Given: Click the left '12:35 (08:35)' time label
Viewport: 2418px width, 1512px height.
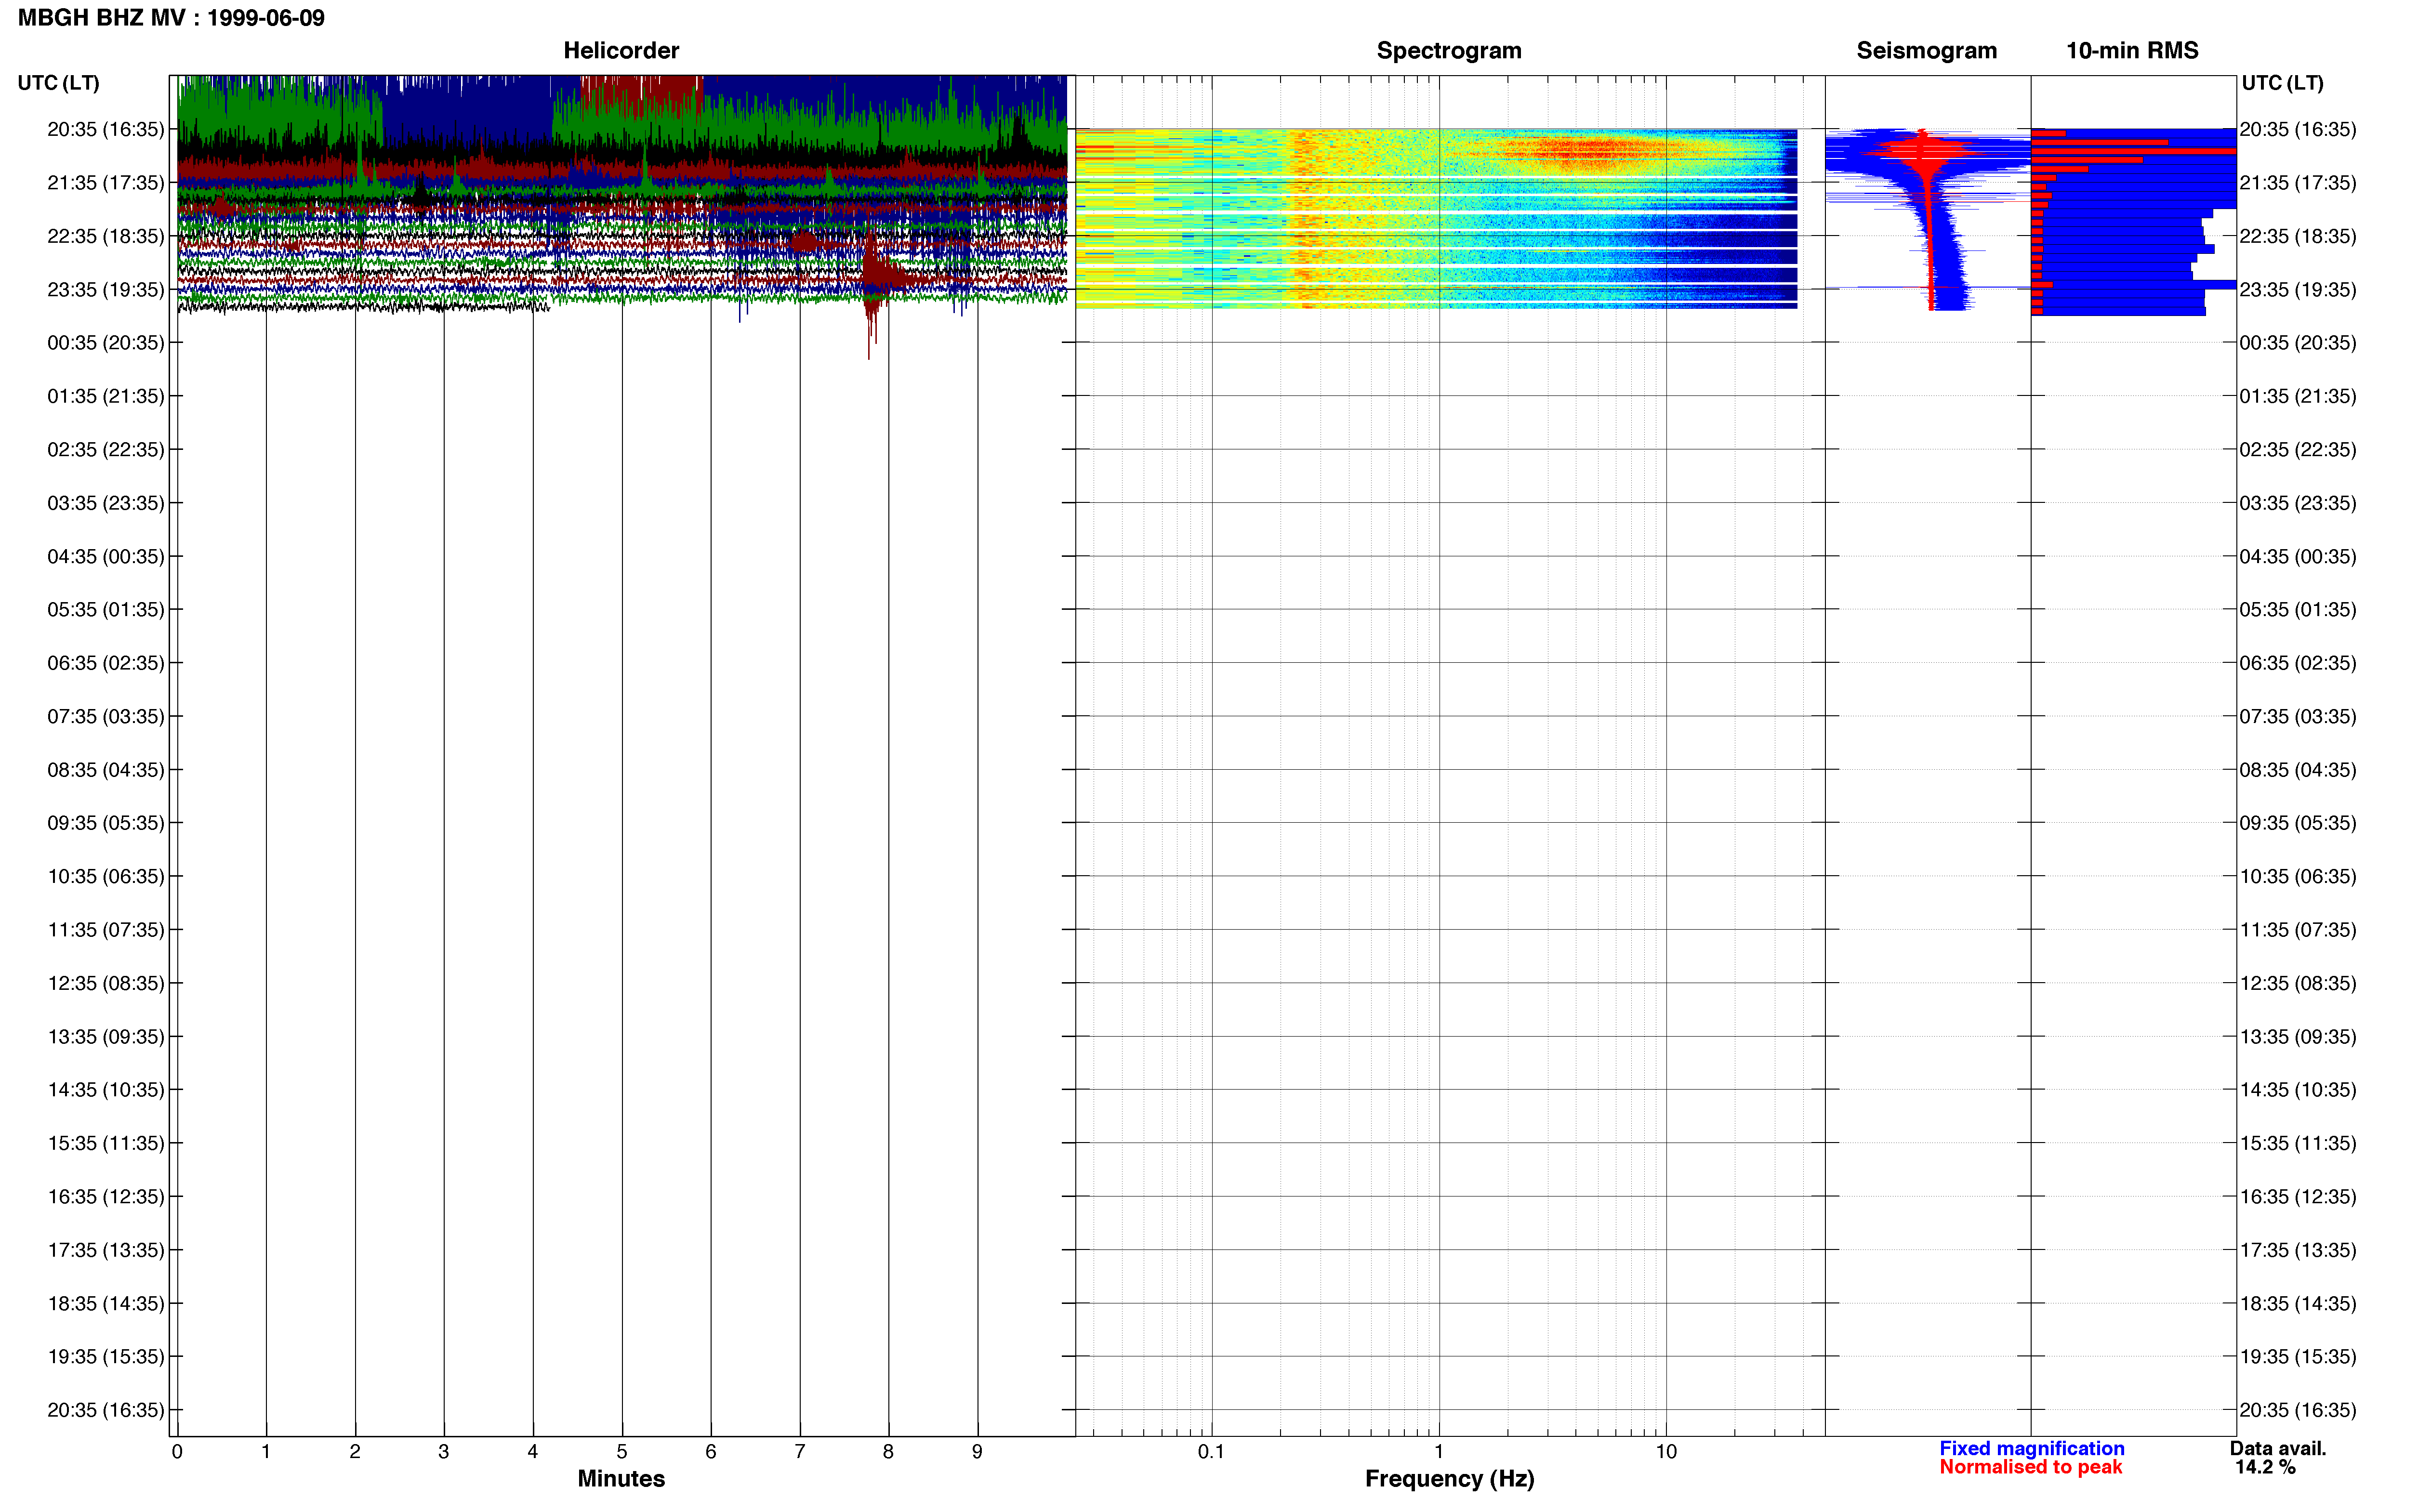Looking at the screenshot, I should tap(106, 983).
